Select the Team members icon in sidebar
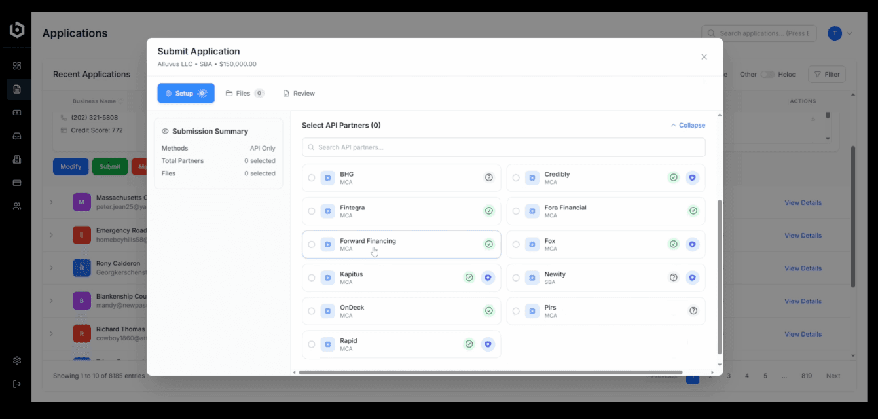 17,206
